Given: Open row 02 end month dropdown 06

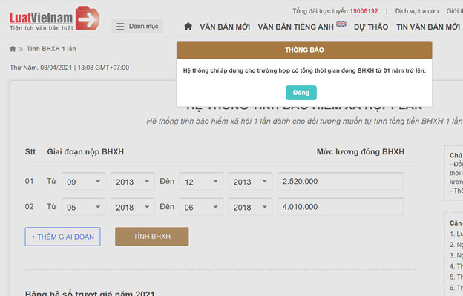Looking at the screenshot, I should [x=201, y=207].
